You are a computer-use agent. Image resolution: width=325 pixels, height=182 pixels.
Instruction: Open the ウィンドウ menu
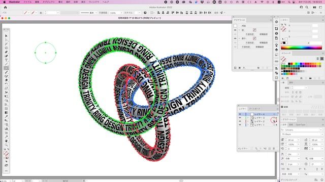94,2
